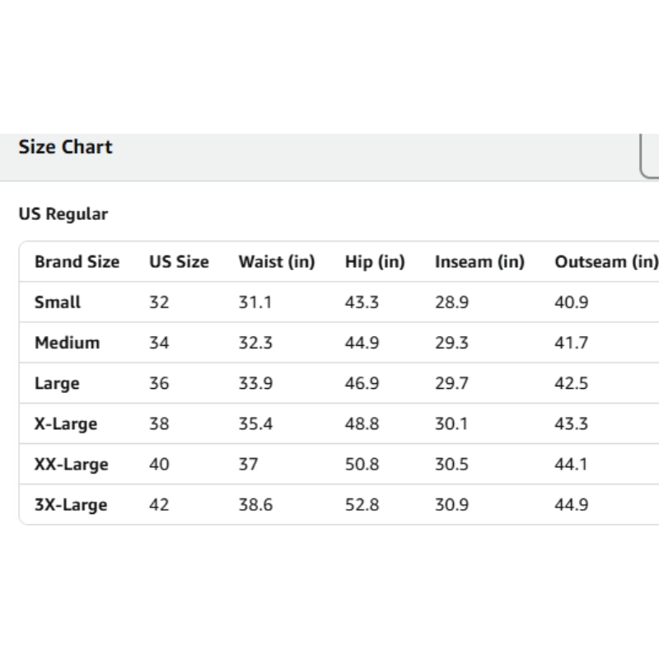Select the 3X-Large row label
The width and height of the screenshot is (659, 659).
(x=71, y=504)
